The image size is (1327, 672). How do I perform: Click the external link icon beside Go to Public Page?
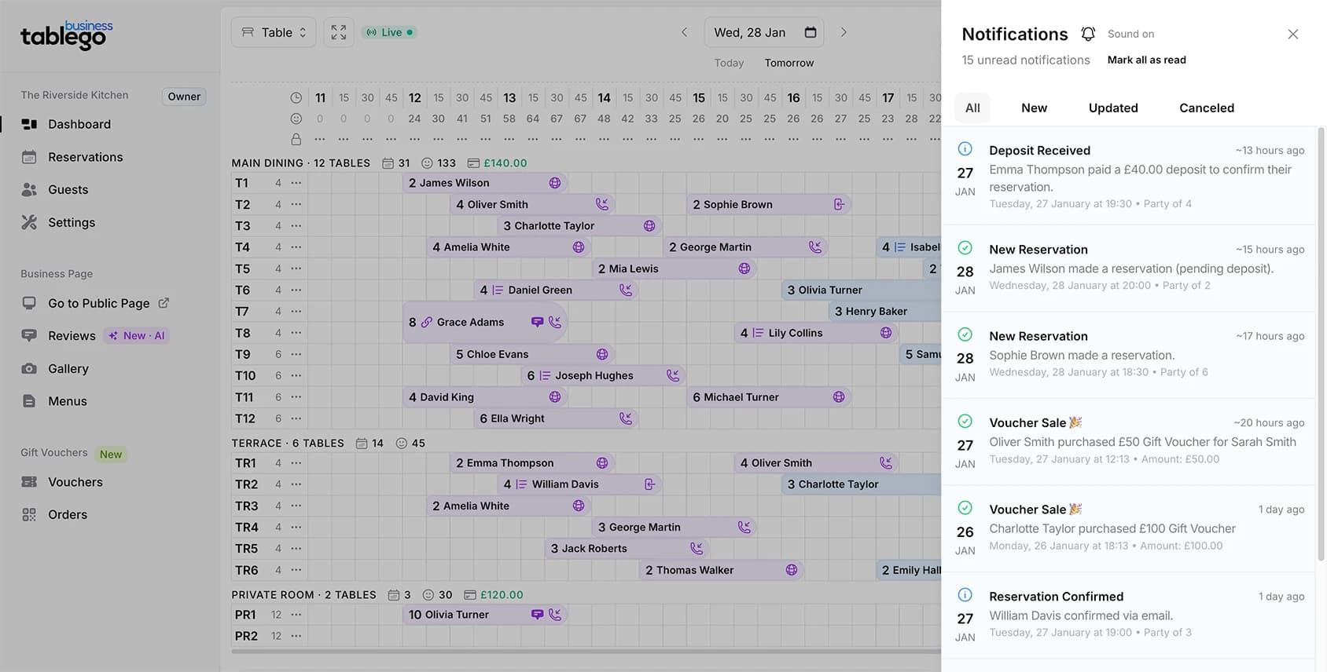[164, 303]
